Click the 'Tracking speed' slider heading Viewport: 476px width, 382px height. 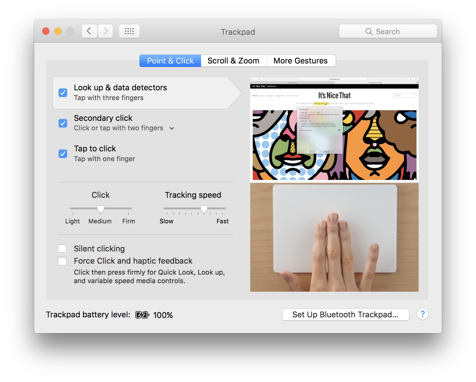193,195
